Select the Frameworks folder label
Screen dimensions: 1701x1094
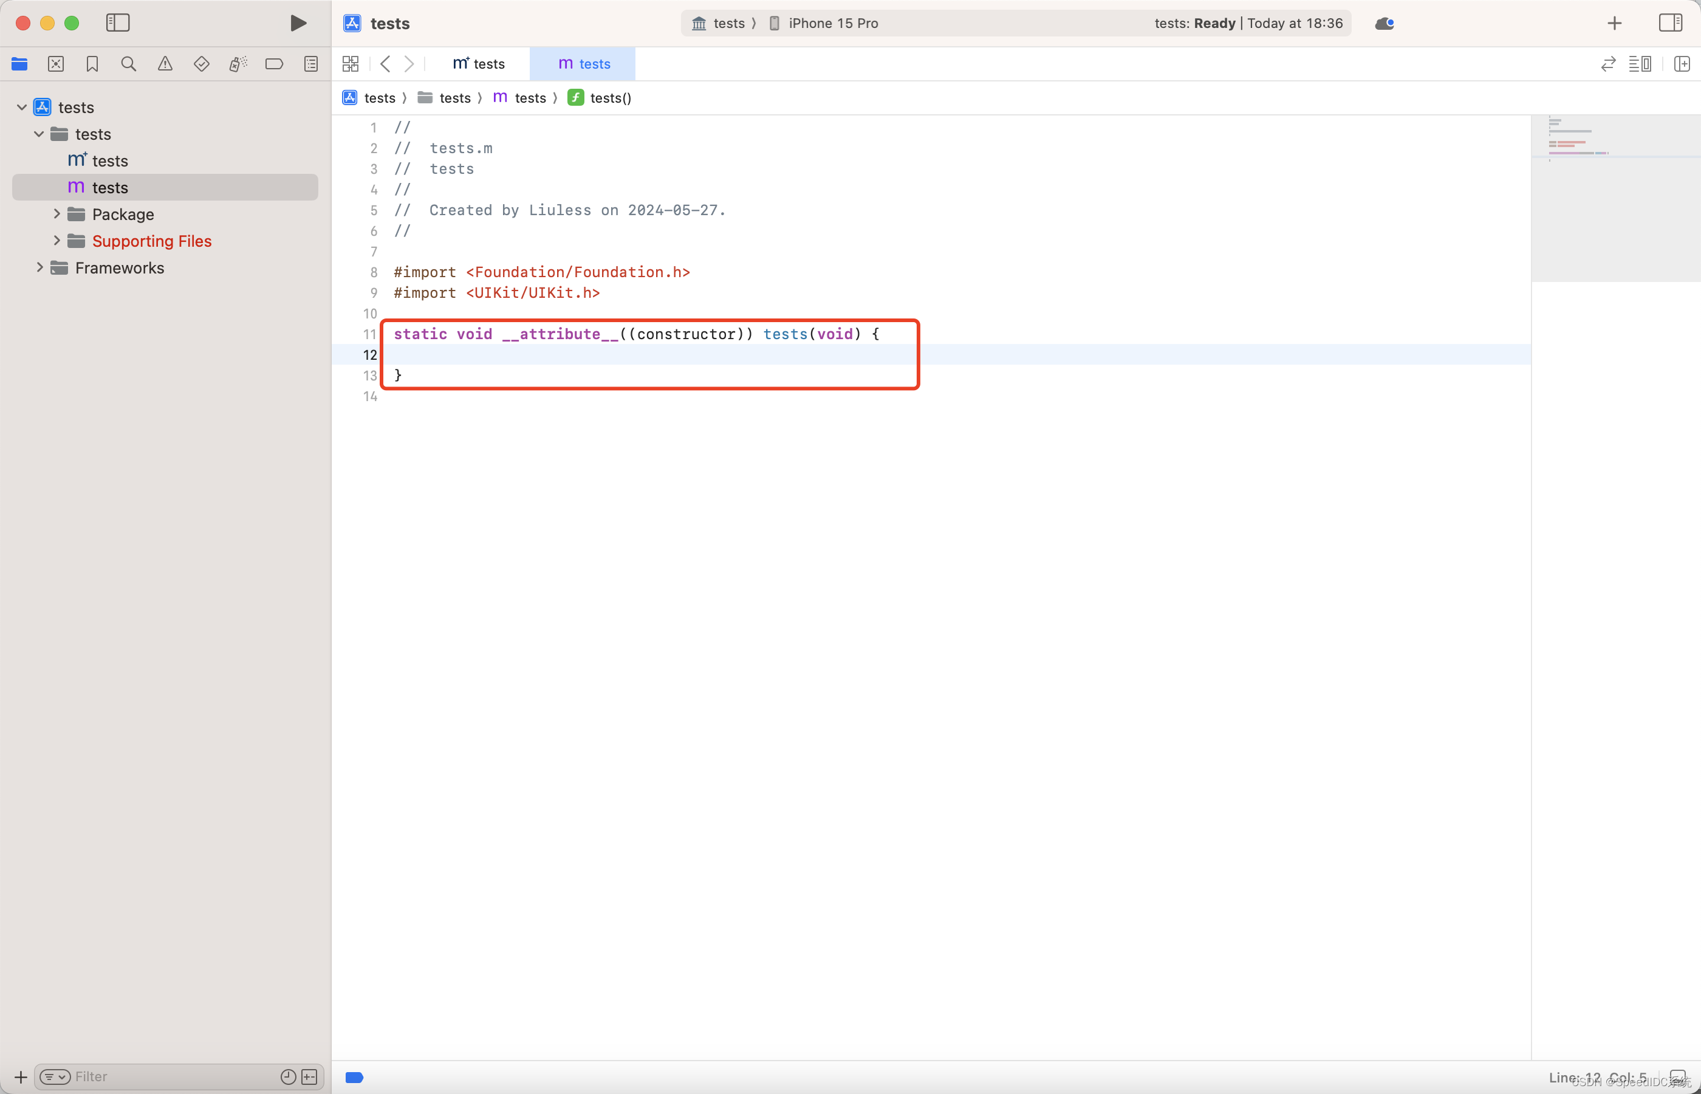pyautogui.click(x=119, y=268)
